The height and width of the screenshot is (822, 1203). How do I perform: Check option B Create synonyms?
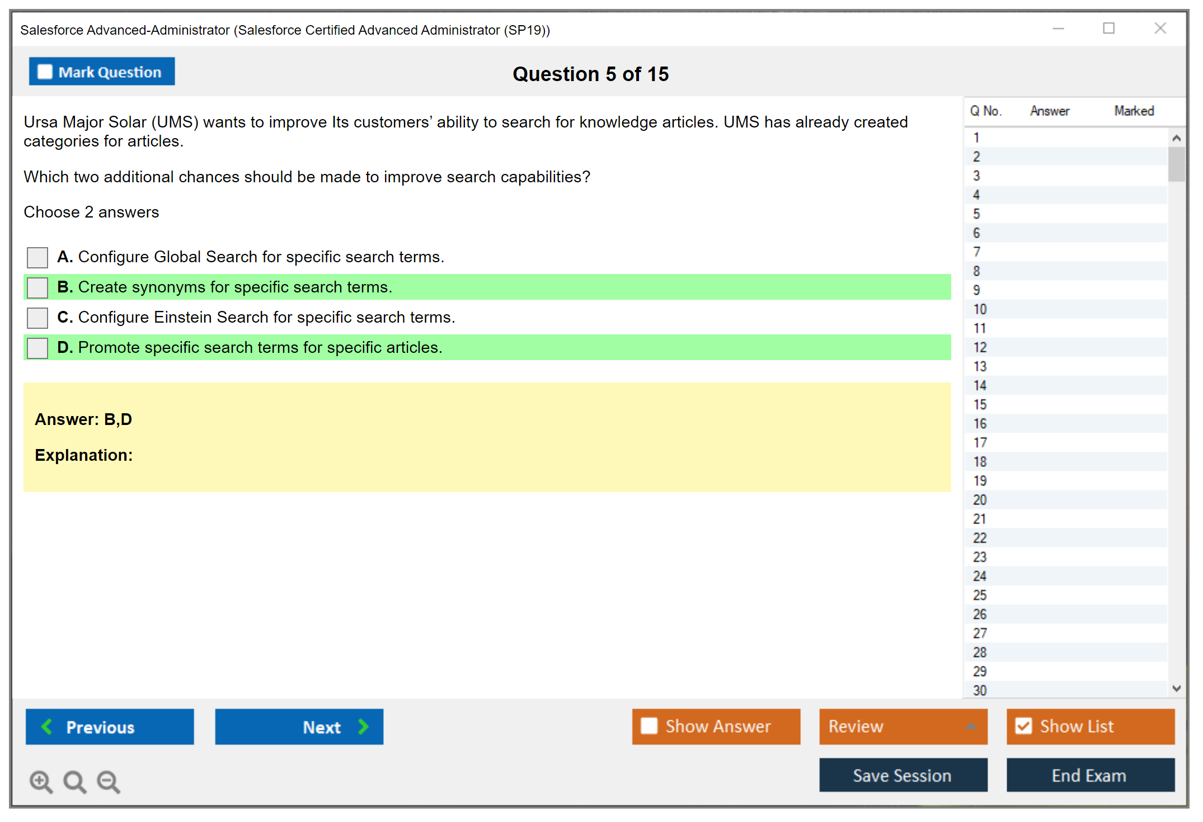tap(37, 287)
